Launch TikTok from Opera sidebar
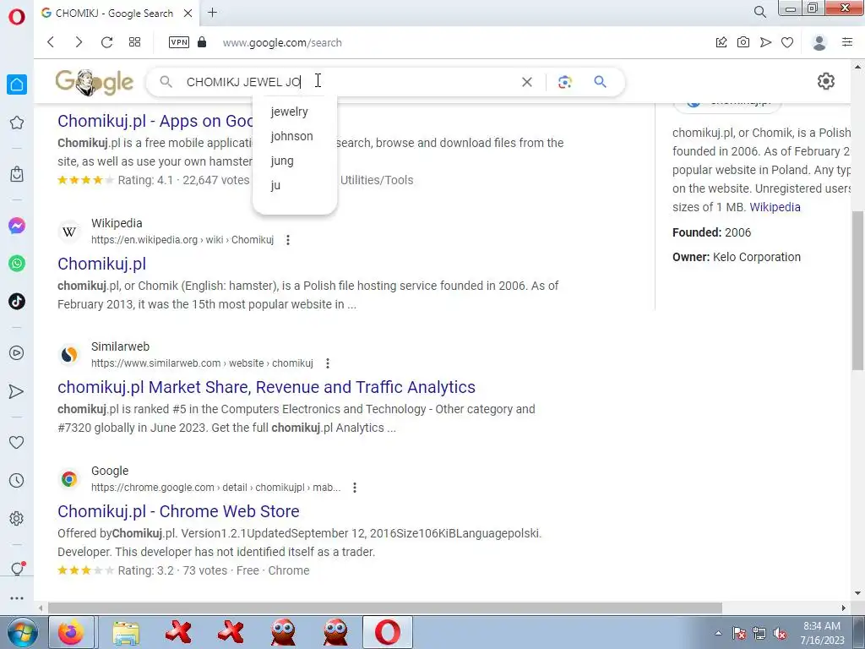 pyautogui.click(x=17, y=302)
